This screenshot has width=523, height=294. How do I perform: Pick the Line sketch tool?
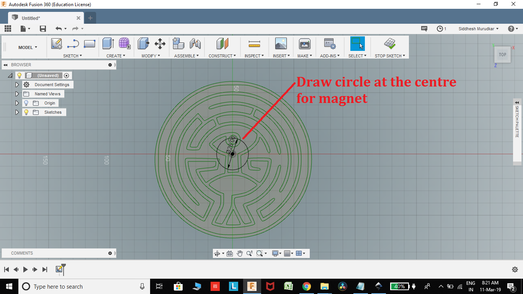click(x=73, y=44)
